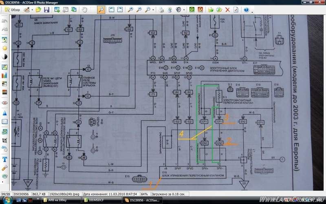The width and height of the screenshot is (326, 204).
Task: Select the crop tool
Action: pyautogui.click(x=4, y=140)
